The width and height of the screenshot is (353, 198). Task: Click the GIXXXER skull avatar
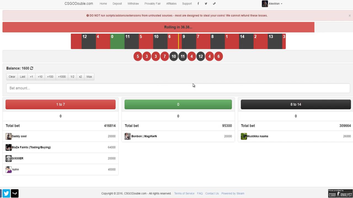click(x=9, y=158)
